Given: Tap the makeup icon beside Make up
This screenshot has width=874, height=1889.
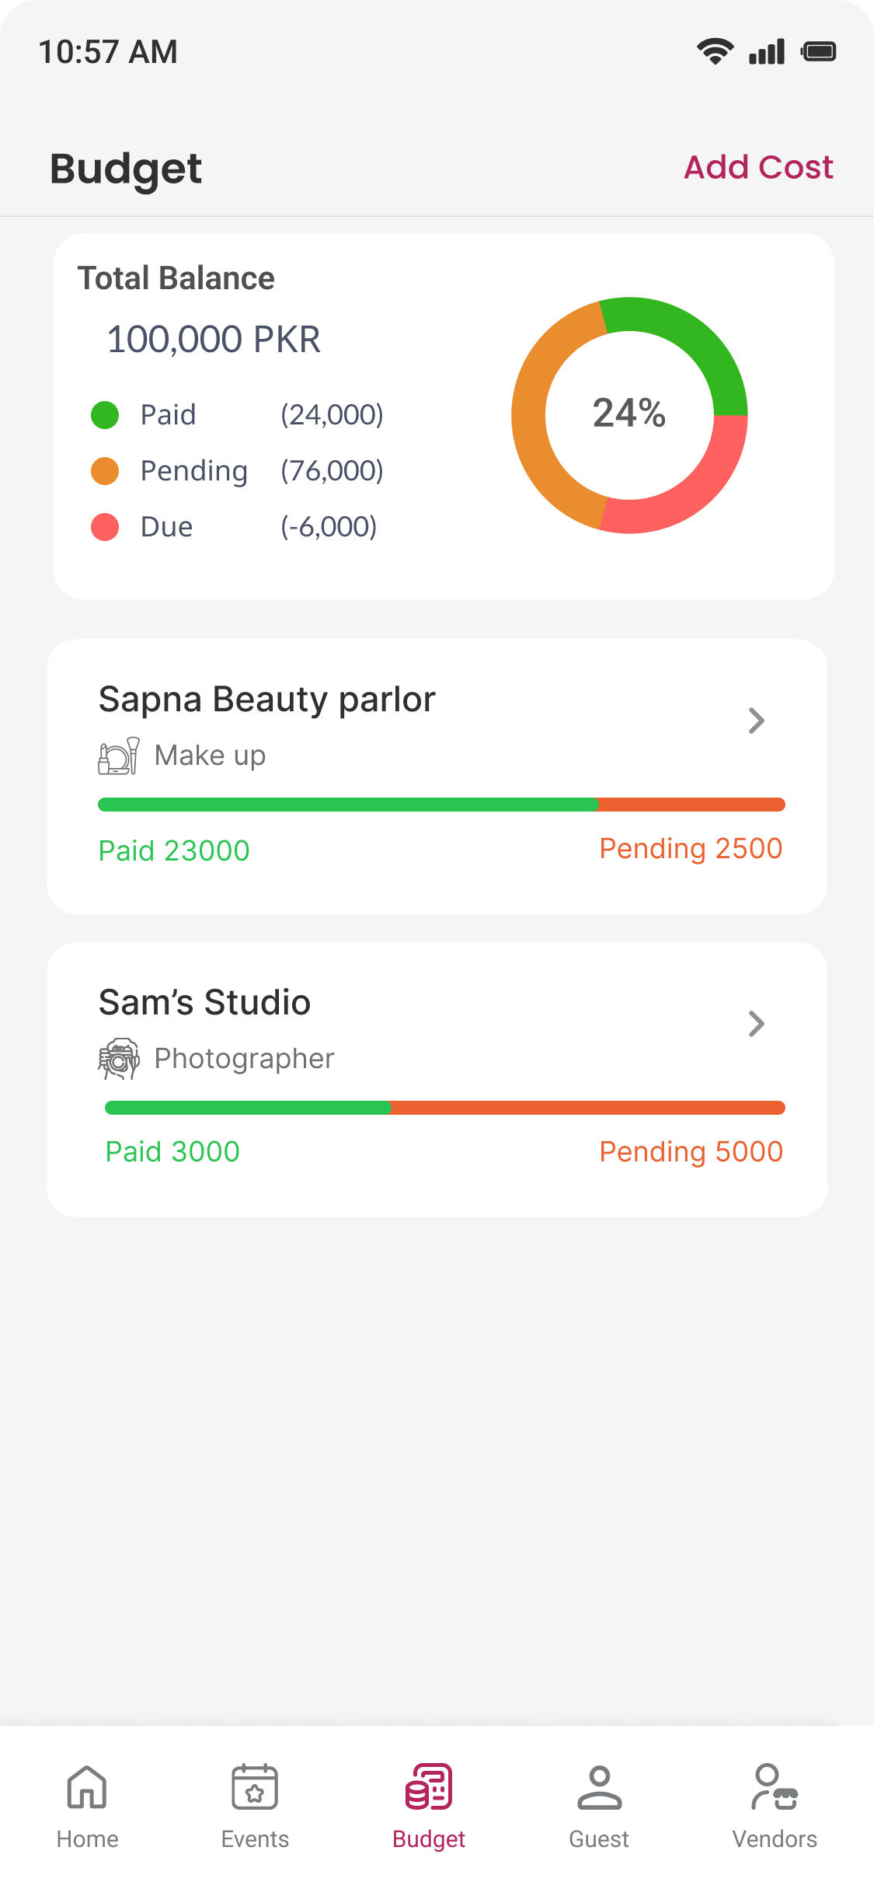Looking at the screenshot, I should click(x=119, y=756).
